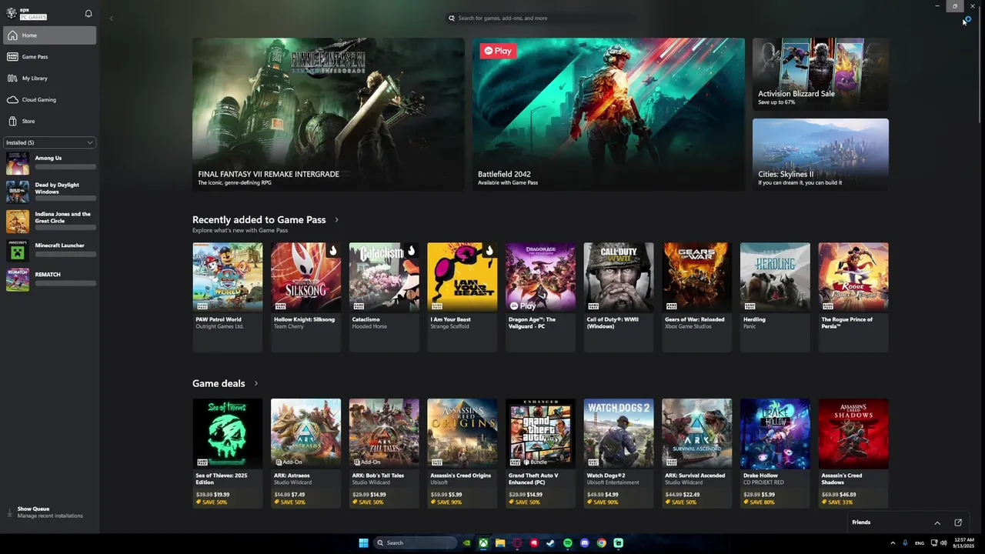
Task: Expand the Installed (5) dropdown
Action: [50, 142]
